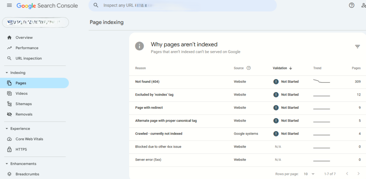Viewport: 366px width, 179px height.
Task: Click the HTTPS padlock icon
Action: pos(9,149)
